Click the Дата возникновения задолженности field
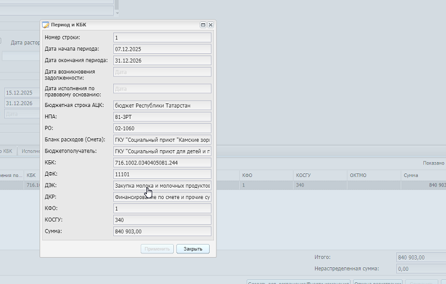 [162, 72]
